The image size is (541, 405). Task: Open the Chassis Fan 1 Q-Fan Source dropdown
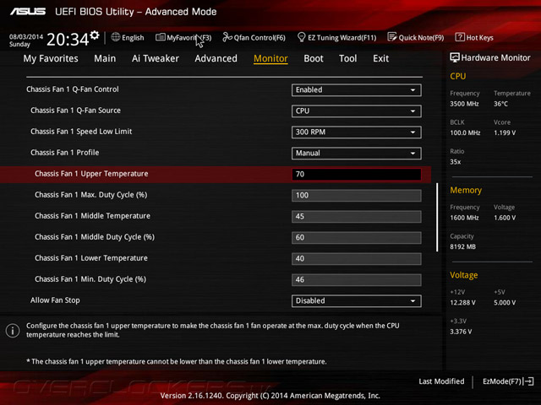pyautogui.click(x=357, y=111)
